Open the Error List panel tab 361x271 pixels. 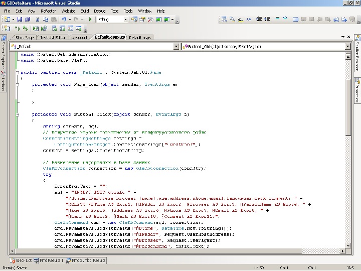tap(21, 260)
